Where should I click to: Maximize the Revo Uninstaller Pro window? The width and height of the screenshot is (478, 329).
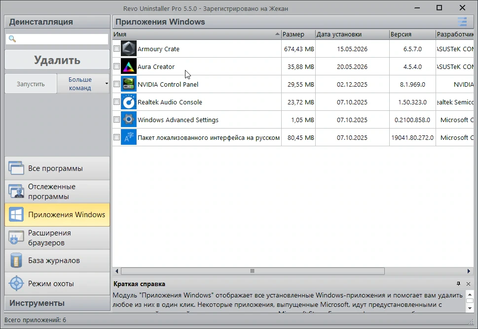click(440, 8)
